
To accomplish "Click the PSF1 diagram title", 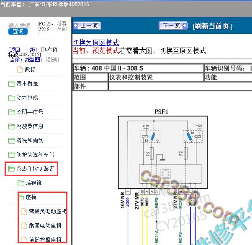I will tap(161, 112).
